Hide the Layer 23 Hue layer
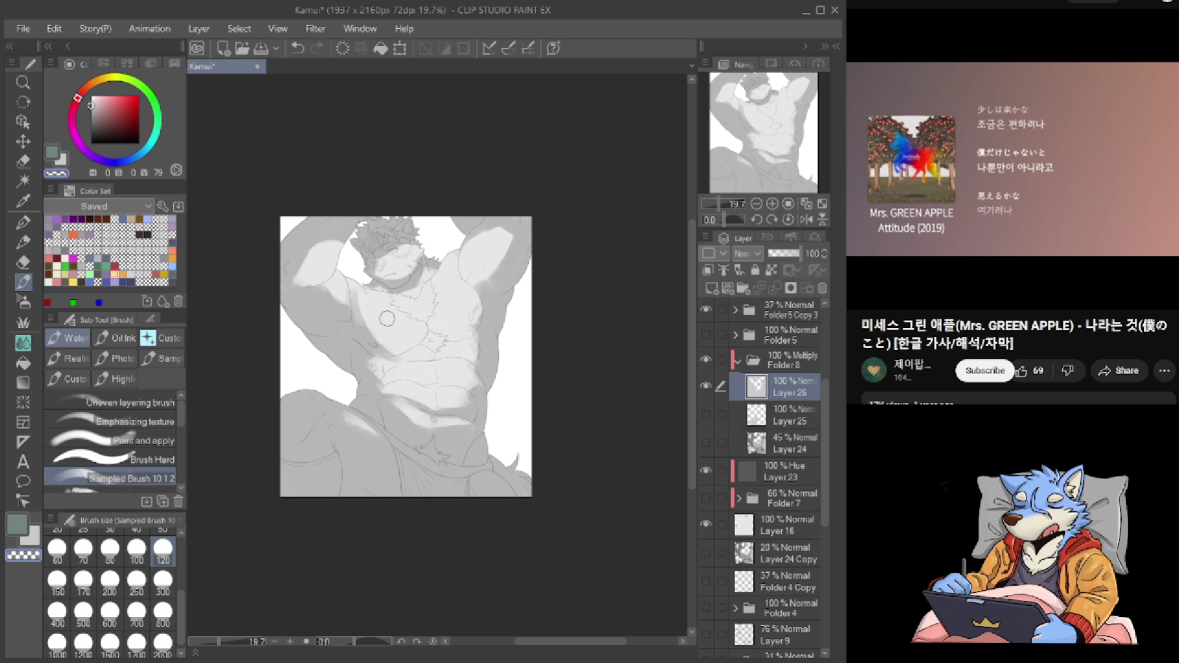Image resolution: width=1179 pixels, height=663 pixels. 706,471
